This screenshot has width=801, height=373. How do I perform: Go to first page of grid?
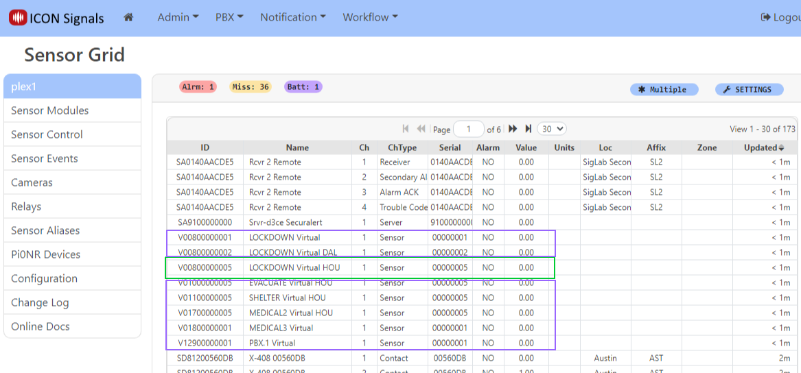click(x=406, y=129)
